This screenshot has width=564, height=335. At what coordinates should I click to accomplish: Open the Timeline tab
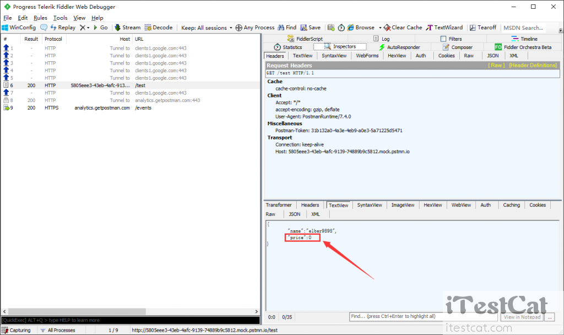click(x=524, y=39)
